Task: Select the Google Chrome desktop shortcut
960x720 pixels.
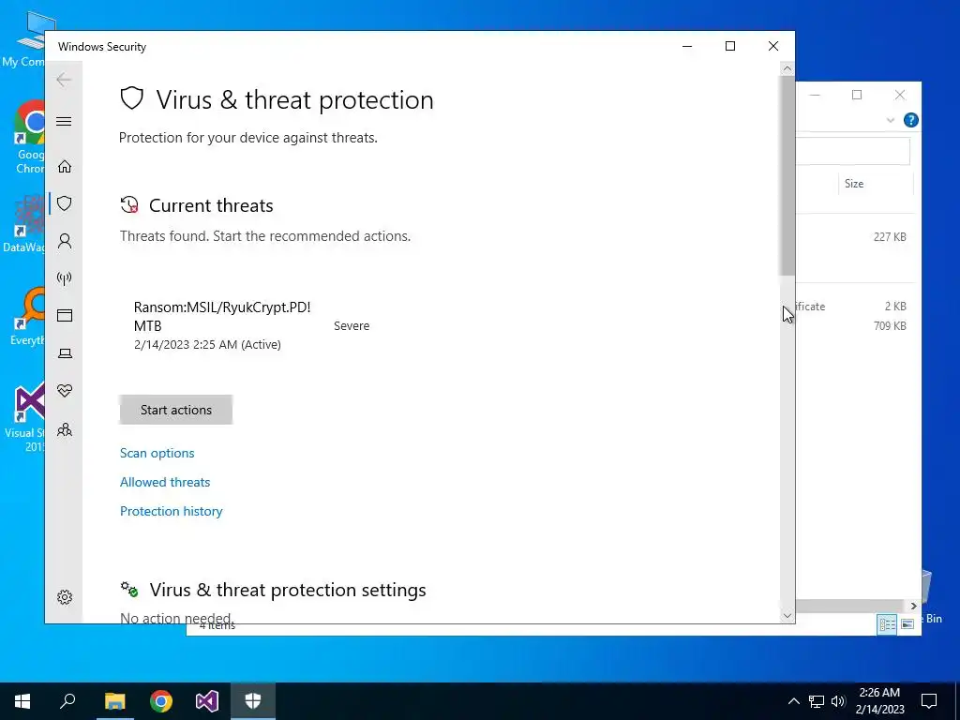Action: [x=29, y=139]
